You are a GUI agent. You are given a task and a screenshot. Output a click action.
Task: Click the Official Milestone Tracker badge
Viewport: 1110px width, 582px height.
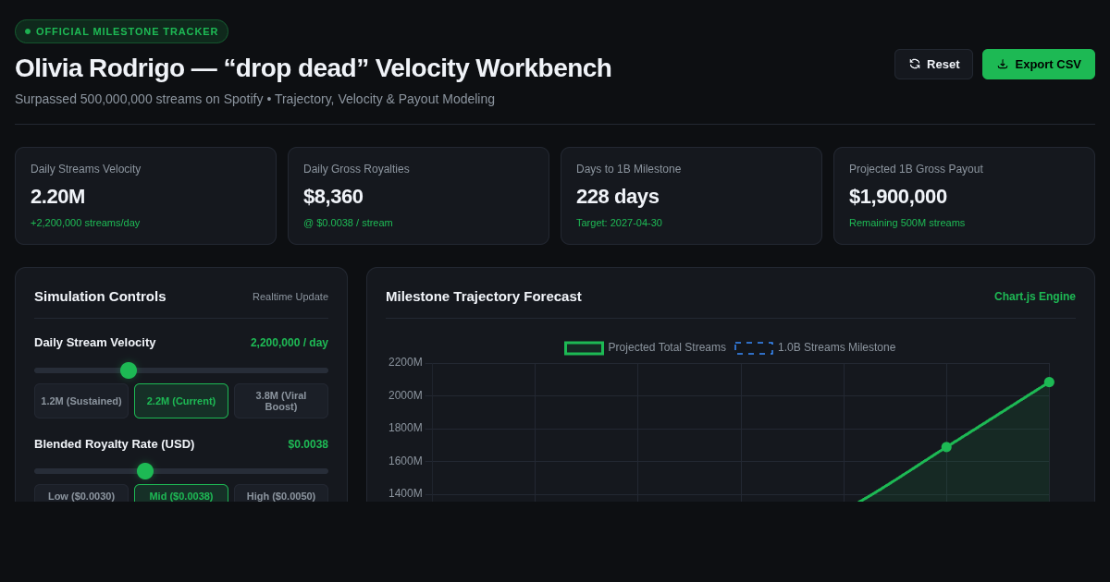click(121, 31)
